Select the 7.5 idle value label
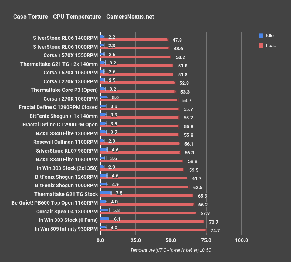Viewport: 291px width, 262px height. point(119,193)
